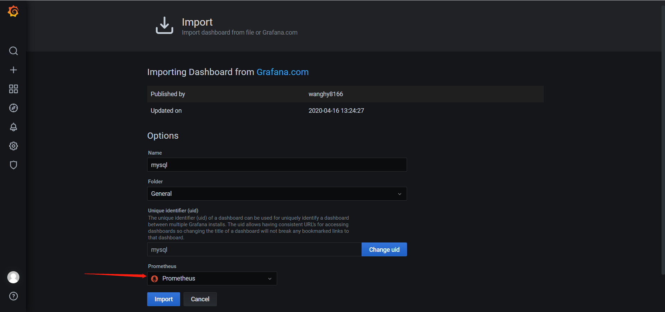Click the updated date 2020-04-16 13:24:27
The height and width of the screenshot is (312, 665).
(336, 111)
